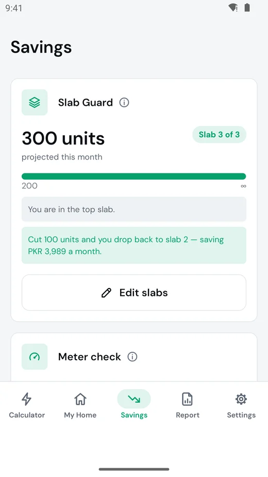The width and height of the screenshot is (268, 477).
Task: Switch to the Report tab label
Action: click(188, 415)
